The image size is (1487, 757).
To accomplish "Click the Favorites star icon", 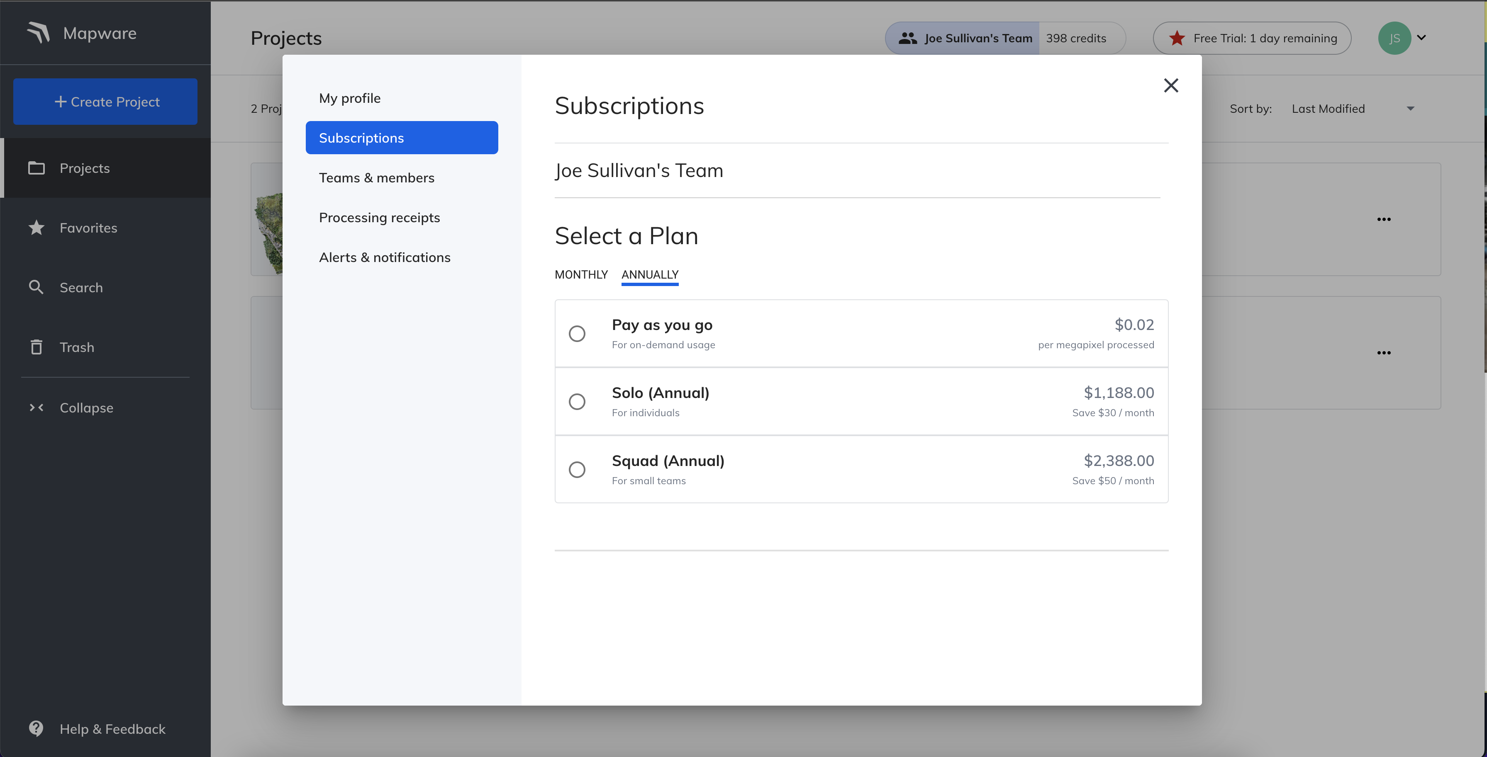I will coord(37,228).
